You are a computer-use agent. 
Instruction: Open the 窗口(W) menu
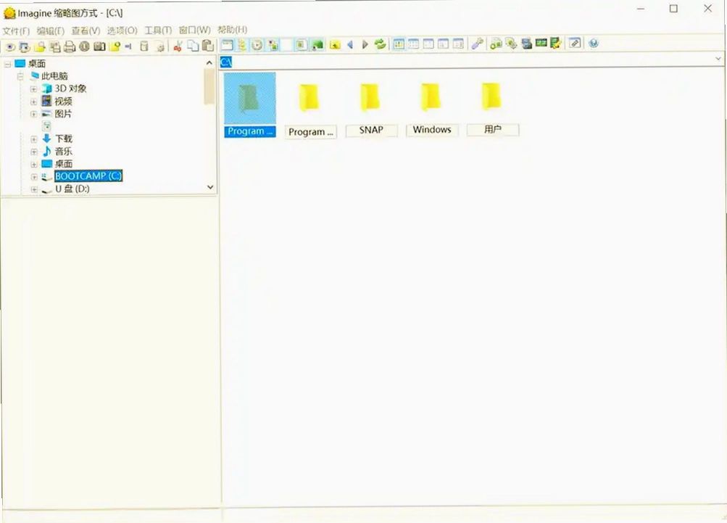[x=195, y=30]
